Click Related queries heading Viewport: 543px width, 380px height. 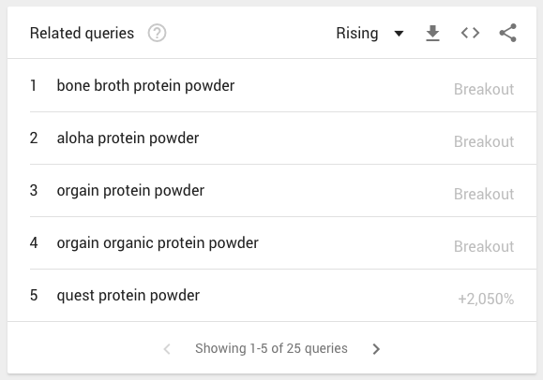click(x=82, y=33)
